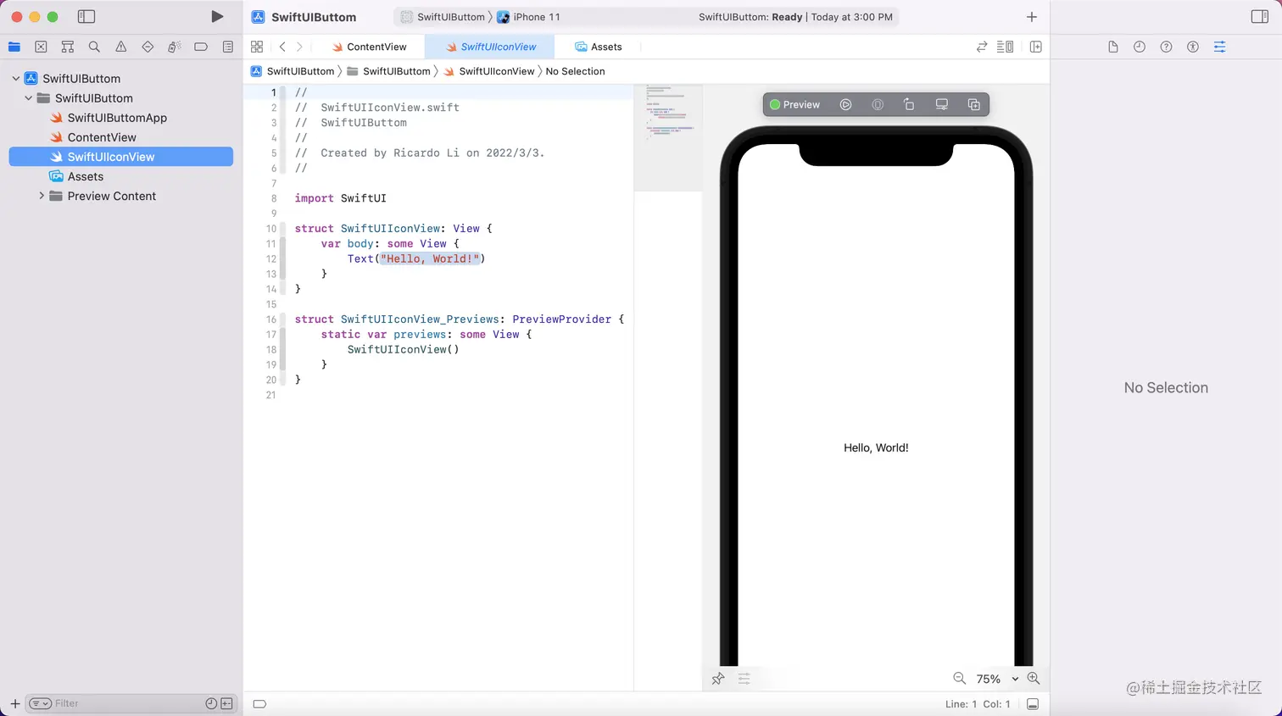Screen dimensions: 1282x716
Task: Click SwiftUIIconView in the jump bar
Action: 494,71
